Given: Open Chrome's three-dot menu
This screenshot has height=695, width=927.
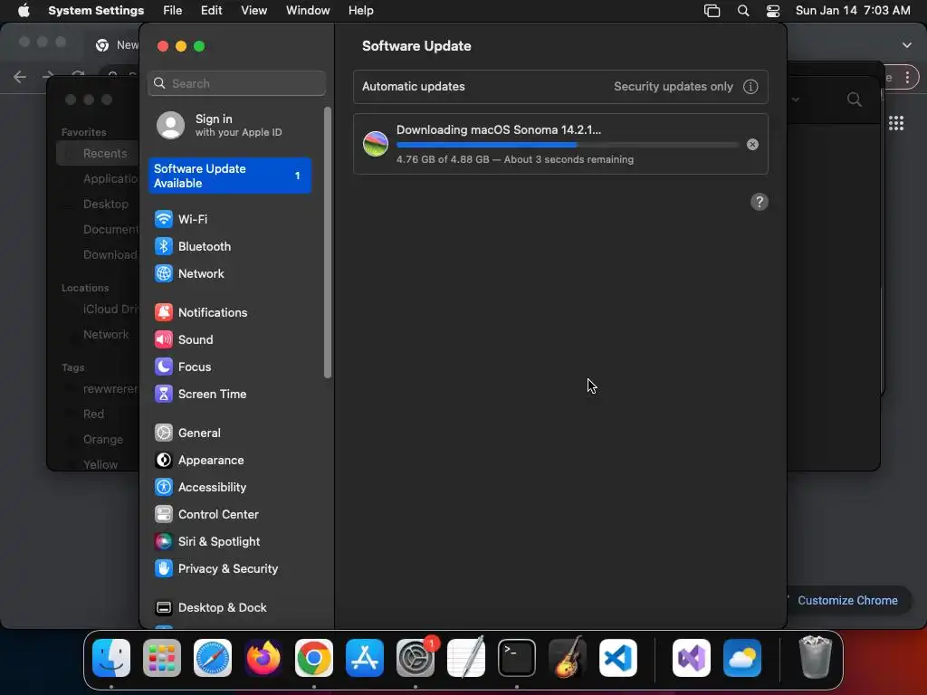Looking at the screenshot, I should tap(907, 78).
